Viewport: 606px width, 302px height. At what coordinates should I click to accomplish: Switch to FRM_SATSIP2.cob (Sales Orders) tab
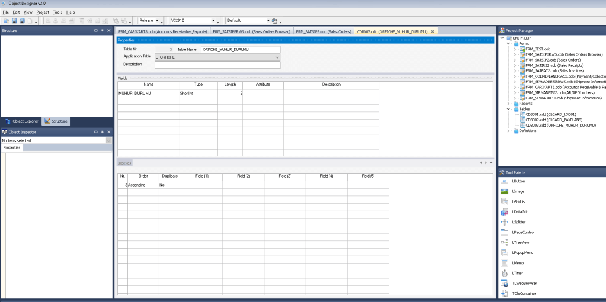tap(323, 31)
